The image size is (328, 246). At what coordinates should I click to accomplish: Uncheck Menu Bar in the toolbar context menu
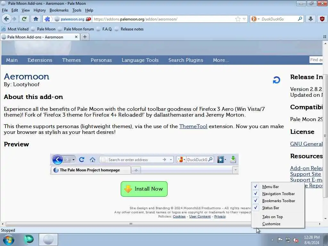(x=278, y=187)
